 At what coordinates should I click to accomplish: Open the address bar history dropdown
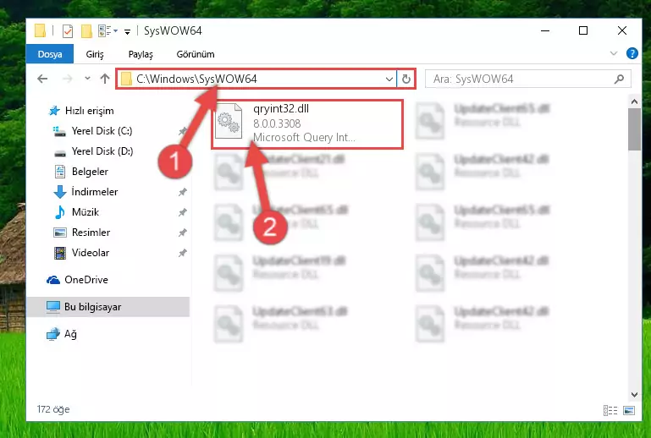(389, 79)
